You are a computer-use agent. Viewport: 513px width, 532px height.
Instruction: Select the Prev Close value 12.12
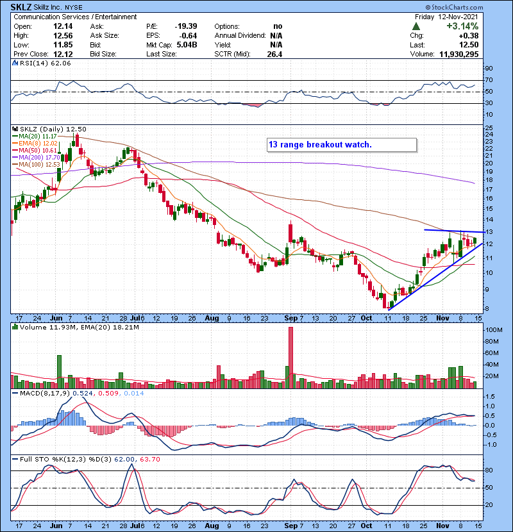[x=63, y=54]
